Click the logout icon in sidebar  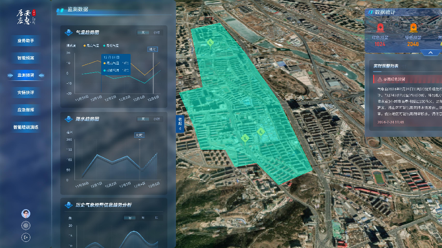click(x=26, y=237)
